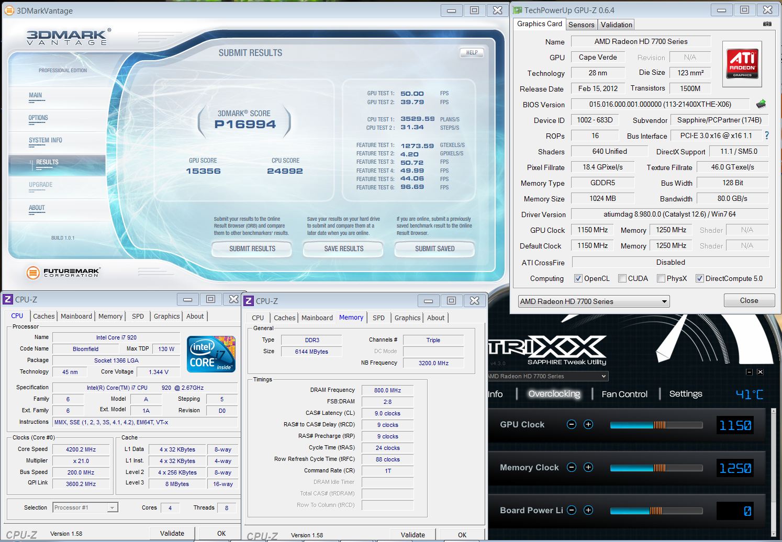Click the Memory Clock 1250 value box
Image resolution: width=782 pixels, height=542 pixels.
735,468
